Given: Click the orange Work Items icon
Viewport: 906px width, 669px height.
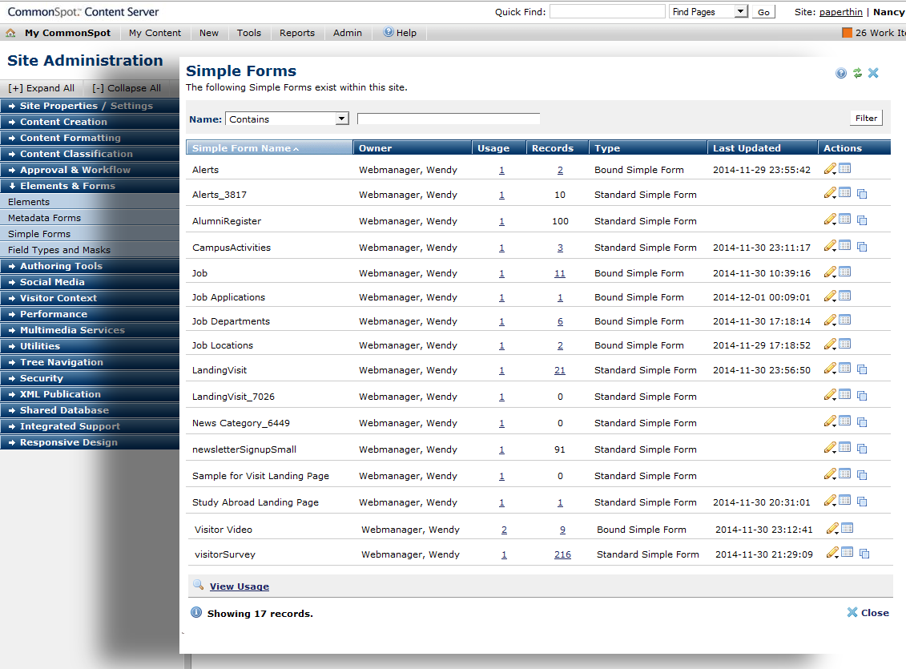Looking at the screenshot, I should tap(847, 33).
